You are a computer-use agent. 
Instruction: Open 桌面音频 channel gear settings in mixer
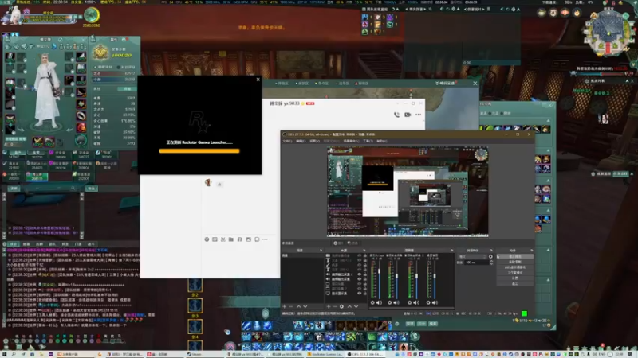click(x=428, y=302)
